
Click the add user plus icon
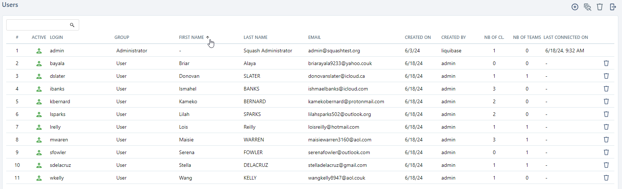click(575, 7)
